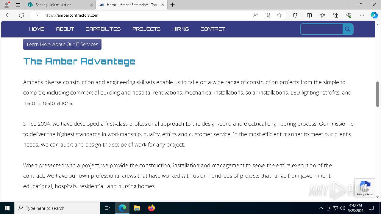This screenshot has width=381, height=214.
Task: Open the clock and date flyout
Action: (355, 208)
